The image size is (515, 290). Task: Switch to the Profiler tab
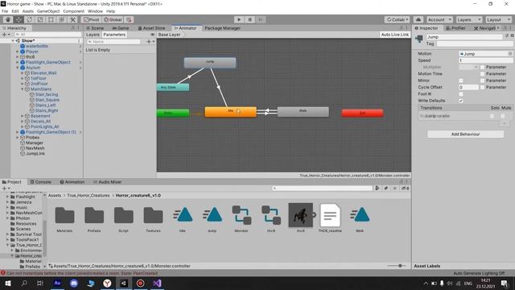[x=456, y=28]
